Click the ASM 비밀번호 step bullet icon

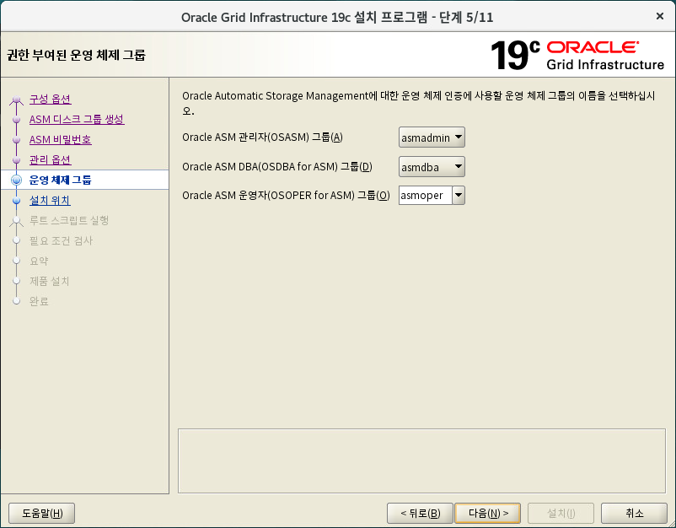tap(16, 140)
